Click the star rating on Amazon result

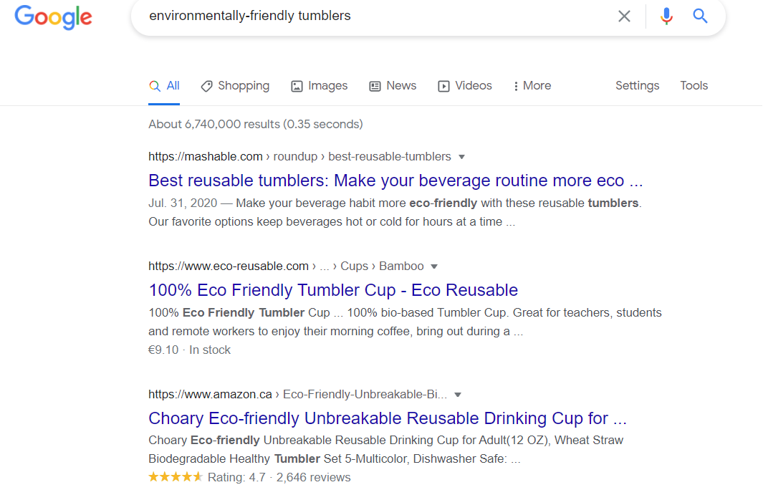coord(176,477)
